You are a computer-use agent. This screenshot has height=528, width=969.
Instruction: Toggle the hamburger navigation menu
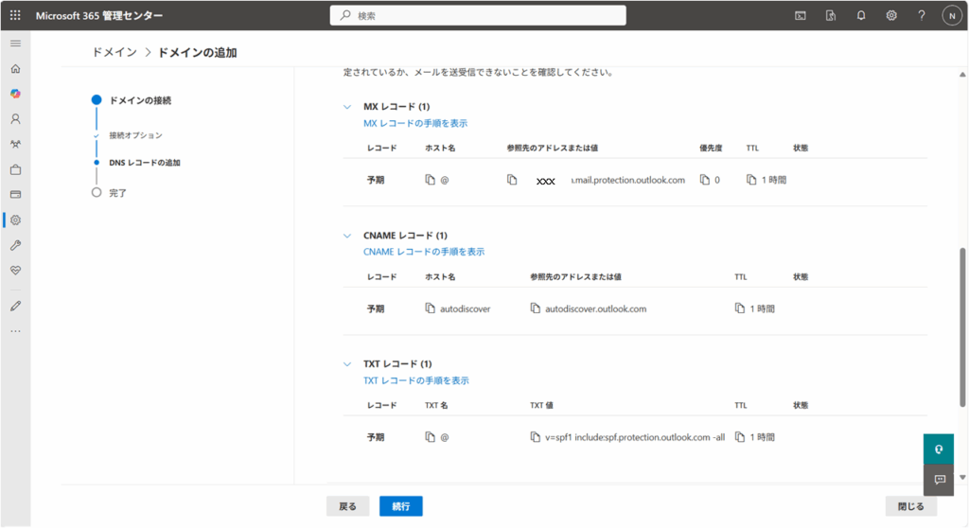coord(15,44)
